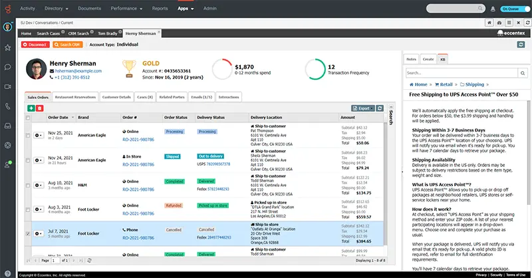Switch to the Customer Details tab

[x=116, y=97]
